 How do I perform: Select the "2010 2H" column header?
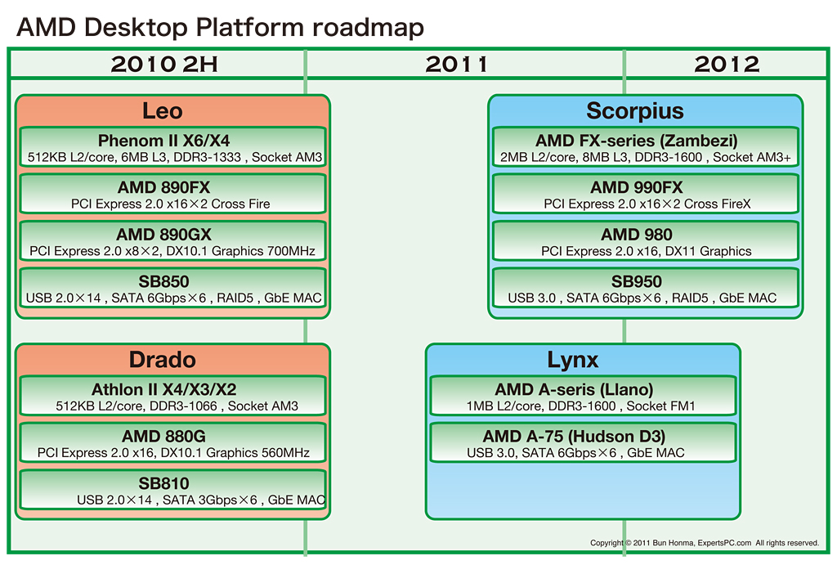(164, 65)
